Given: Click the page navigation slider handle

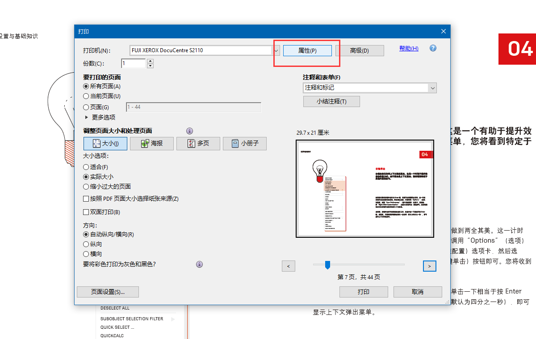Looking at the screenshot, I should point(328,265).
